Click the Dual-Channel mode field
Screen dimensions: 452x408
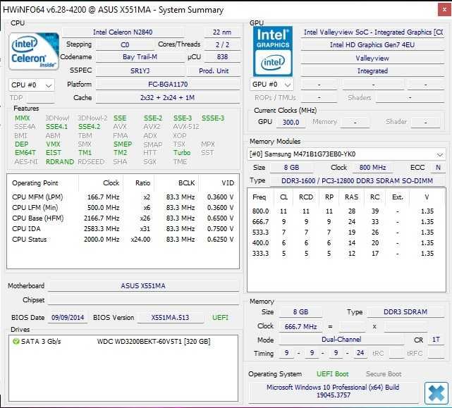coord(341,340)
